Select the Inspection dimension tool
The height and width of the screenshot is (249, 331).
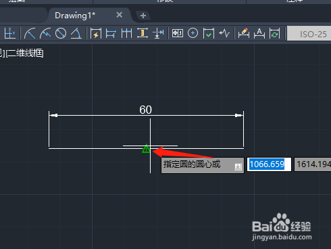(209, 33)
